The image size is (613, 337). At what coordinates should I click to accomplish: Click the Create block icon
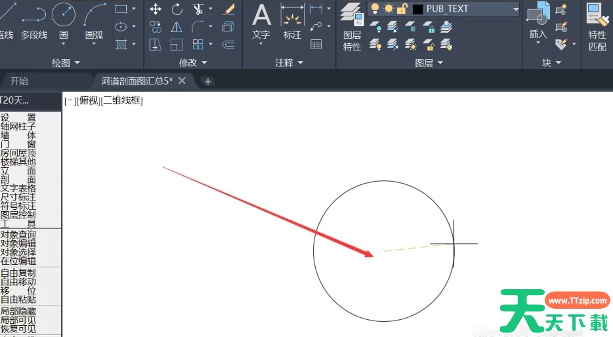point(561,9)
